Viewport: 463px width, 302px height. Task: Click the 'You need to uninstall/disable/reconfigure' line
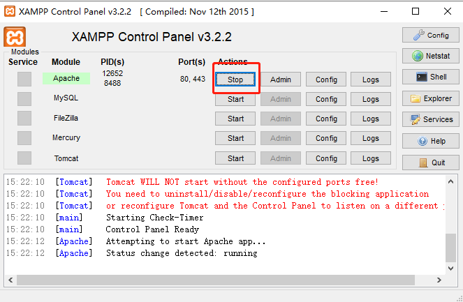(267, 194)
